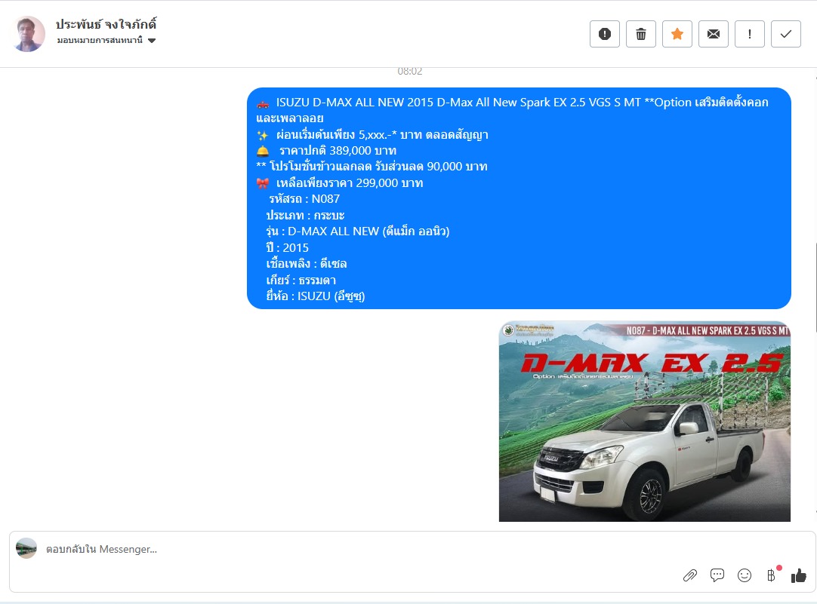Select the 08:02 timestamp
The height and width of the screenshot is (604, 817).
tap(409, 72)
